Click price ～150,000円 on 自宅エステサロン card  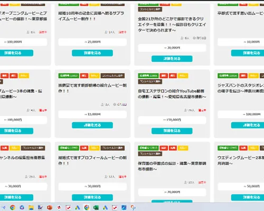point(172,120)
